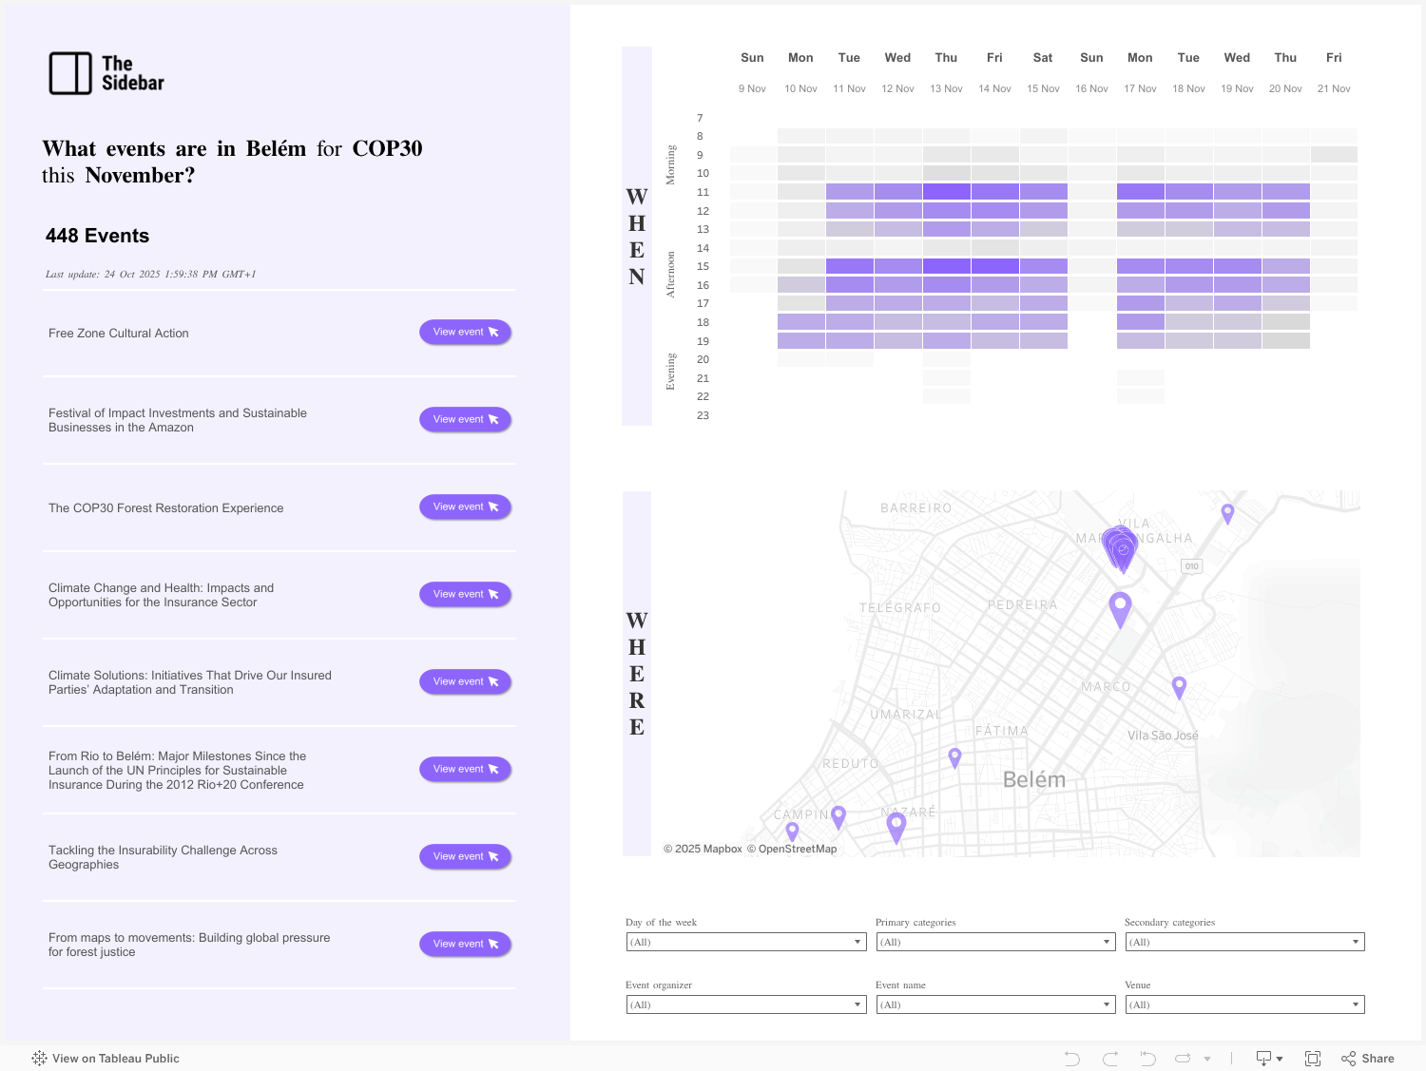Expand the Secondary categories dropdown
The image size is (1426, 1071).
coord(1243,942)
